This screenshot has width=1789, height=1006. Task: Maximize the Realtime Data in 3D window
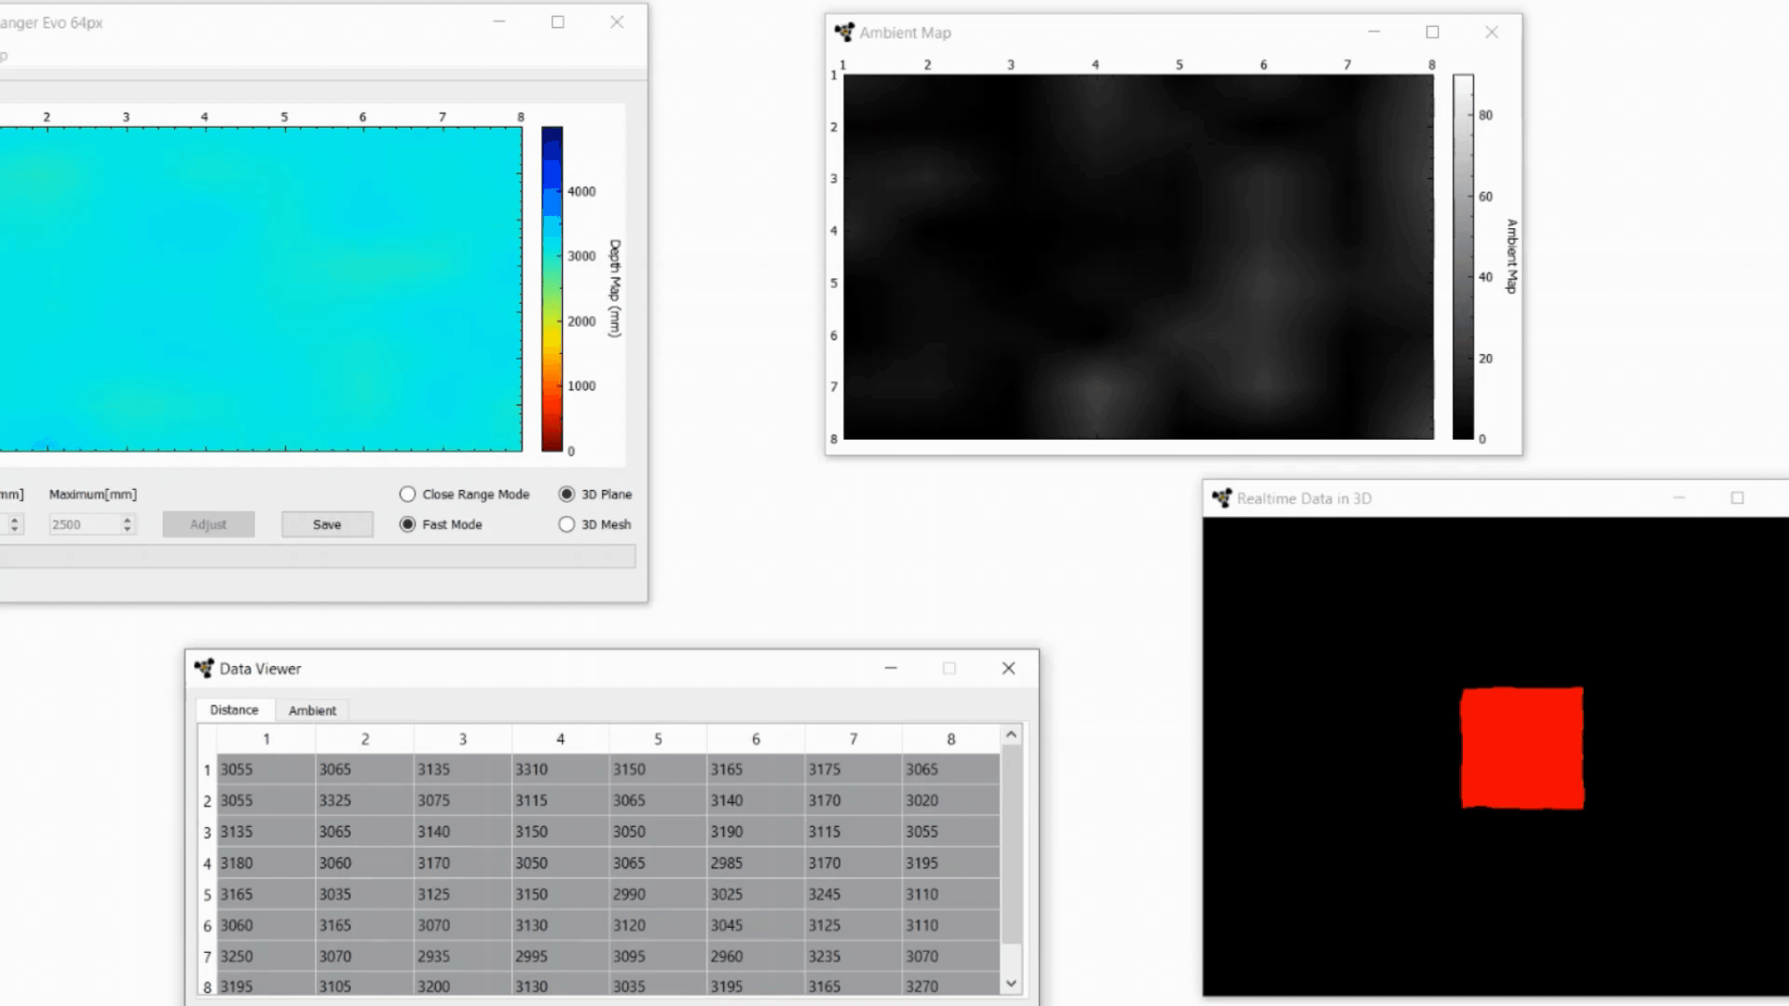(x=1738, y=498)
